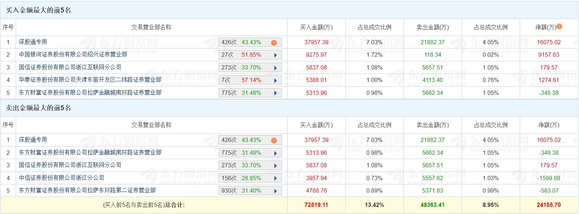Expand arrow for 拉萨金融城南环路营业部 in sell table
579x214 pixels.
click(x=275, y=153)
